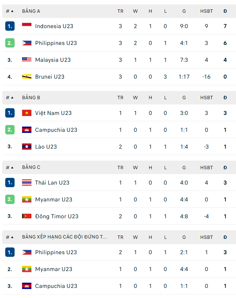Viewport: 236px width, 298px height.
Task: Sort Bảng A by rank arrow
Action: point(12,11)
